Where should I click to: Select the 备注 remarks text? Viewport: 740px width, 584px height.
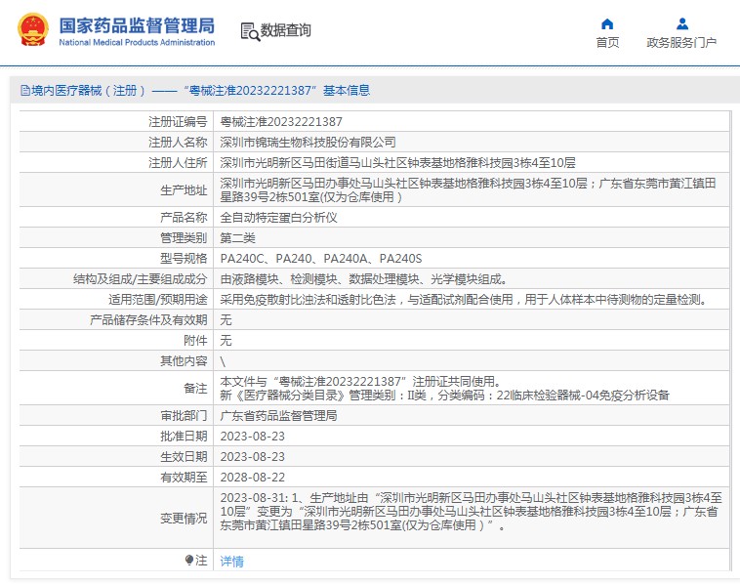point(444,388)
